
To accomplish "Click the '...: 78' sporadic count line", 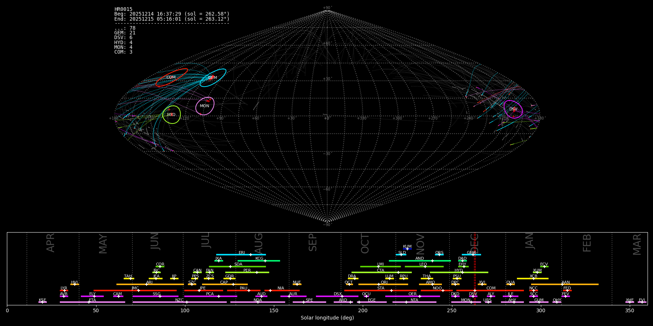I will [x=125, y=28].
